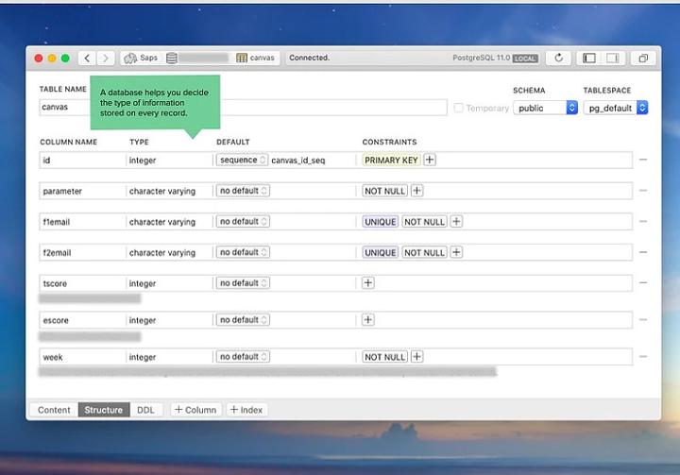Click the + Index button
This screenshot has width=680, height=475.
tap(246, 410)
